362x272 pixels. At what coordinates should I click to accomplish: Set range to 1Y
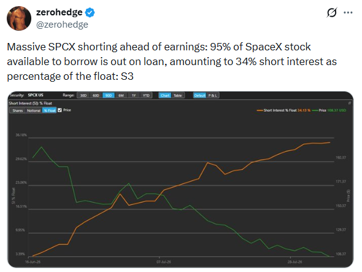[134, 95]
